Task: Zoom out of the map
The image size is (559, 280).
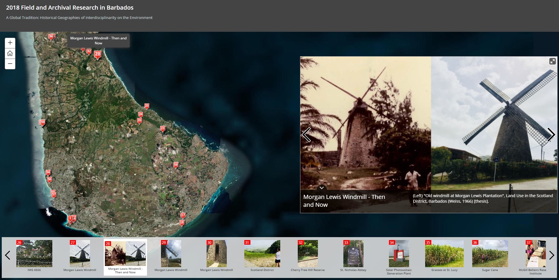Action: tap(10, 64)
